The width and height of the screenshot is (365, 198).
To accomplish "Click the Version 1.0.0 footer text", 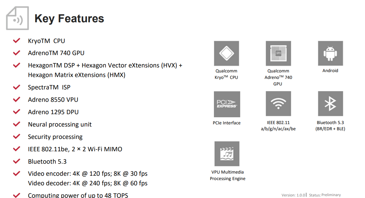I will [293, 195].
